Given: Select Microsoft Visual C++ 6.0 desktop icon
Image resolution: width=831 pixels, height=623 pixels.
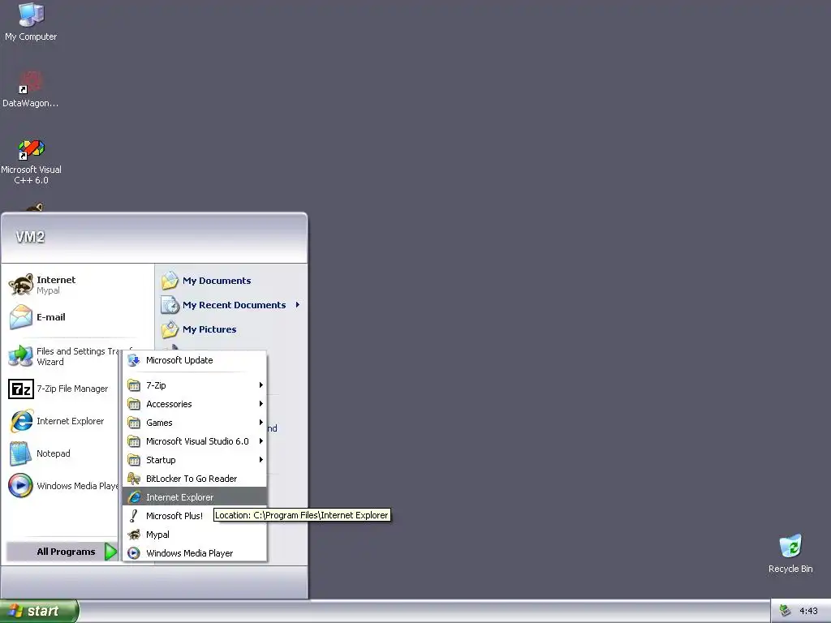Looking at the screenshot, I should 31,149.
